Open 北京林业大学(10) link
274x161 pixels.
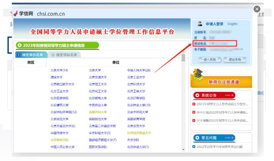(x=139, y=105)
